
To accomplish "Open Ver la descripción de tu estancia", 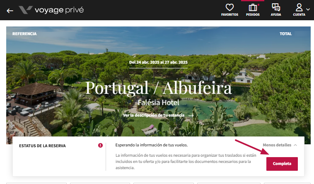I will [x=154, y=115].
